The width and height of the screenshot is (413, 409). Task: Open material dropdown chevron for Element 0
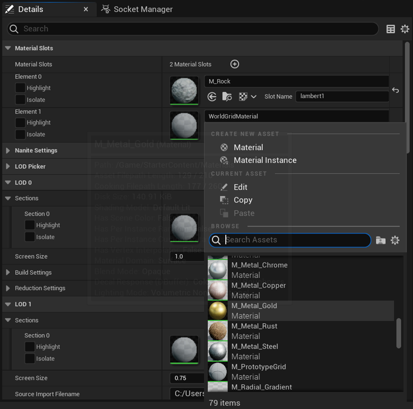point(253,97)
